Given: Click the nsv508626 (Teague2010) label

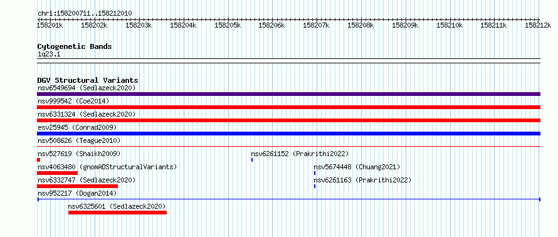Looking at the screenshot, I should click(x=79, y=140).
